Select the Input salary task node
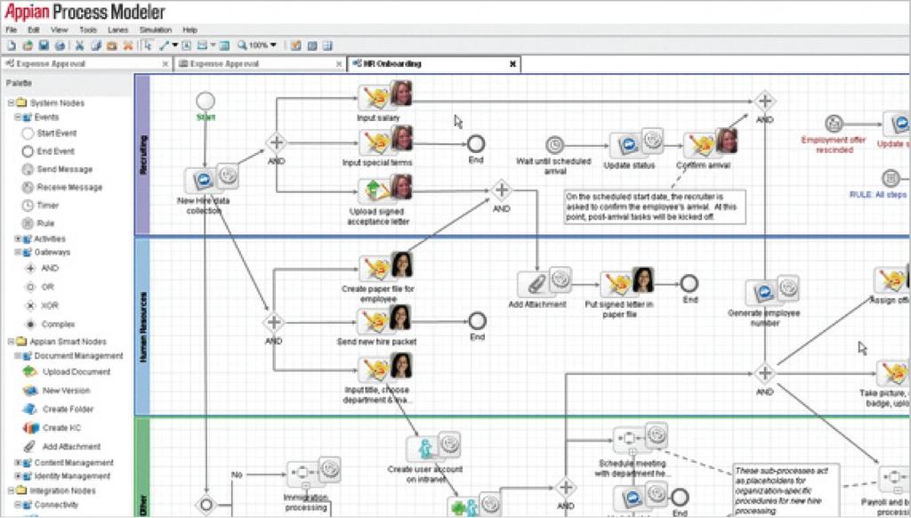The height and width of the screenshot is (518, 911). tap(384, 96)
